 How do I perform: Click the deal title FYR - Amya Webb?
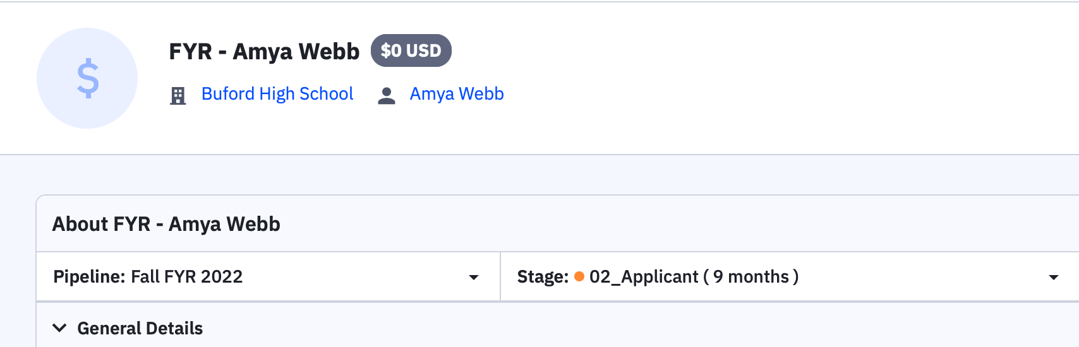(264, 51)
